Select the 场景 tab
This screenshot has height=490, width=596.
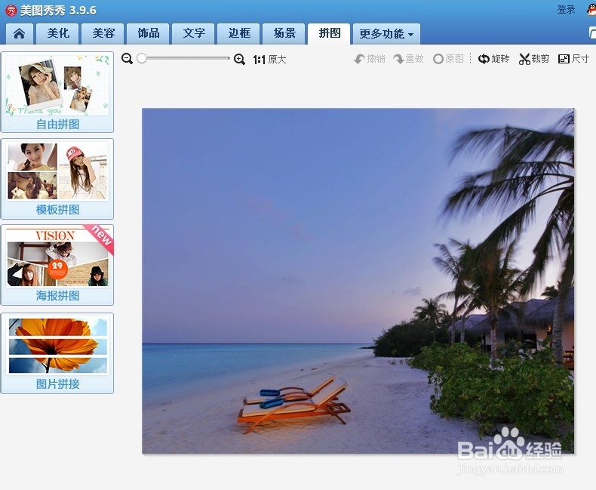(x=284, y=33)
